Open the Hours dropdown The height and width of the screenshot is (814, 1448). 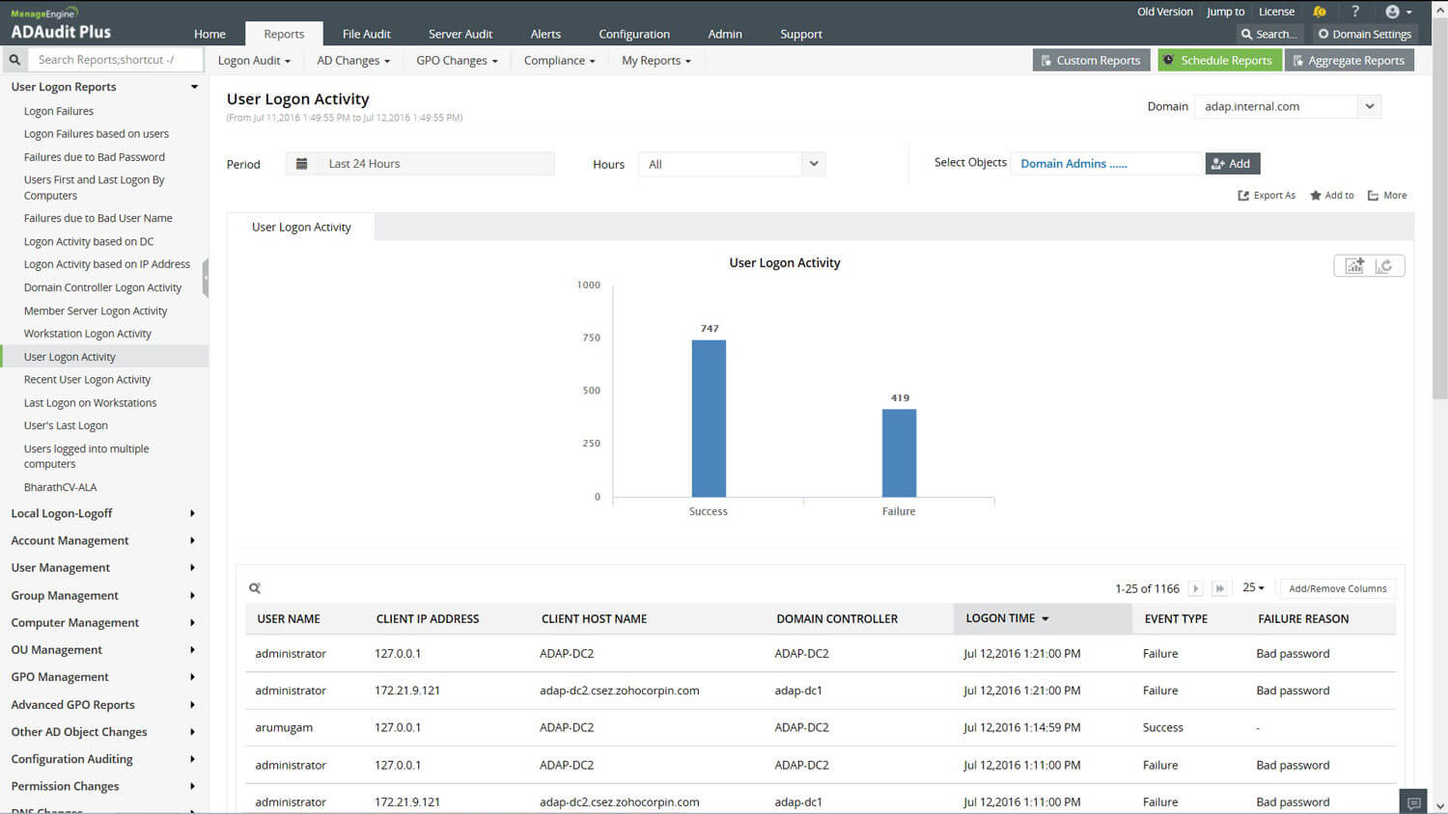click(813, 164)
